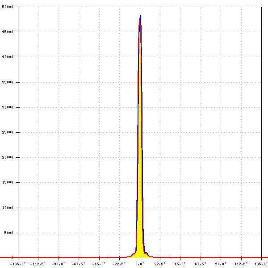Click the 0.0° x-axis label
This screenshot has height=268, width=268.
tap(140, 264)
